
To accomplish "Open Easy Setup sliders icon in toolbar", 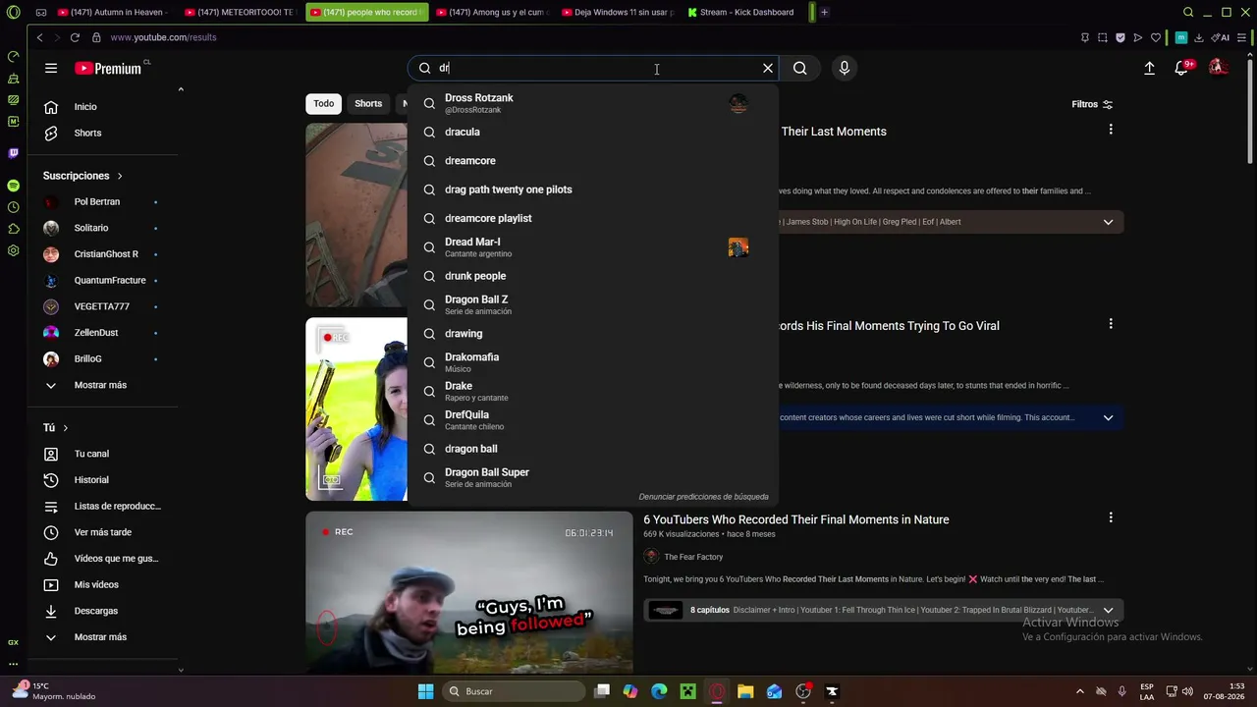I will 1241,37.
